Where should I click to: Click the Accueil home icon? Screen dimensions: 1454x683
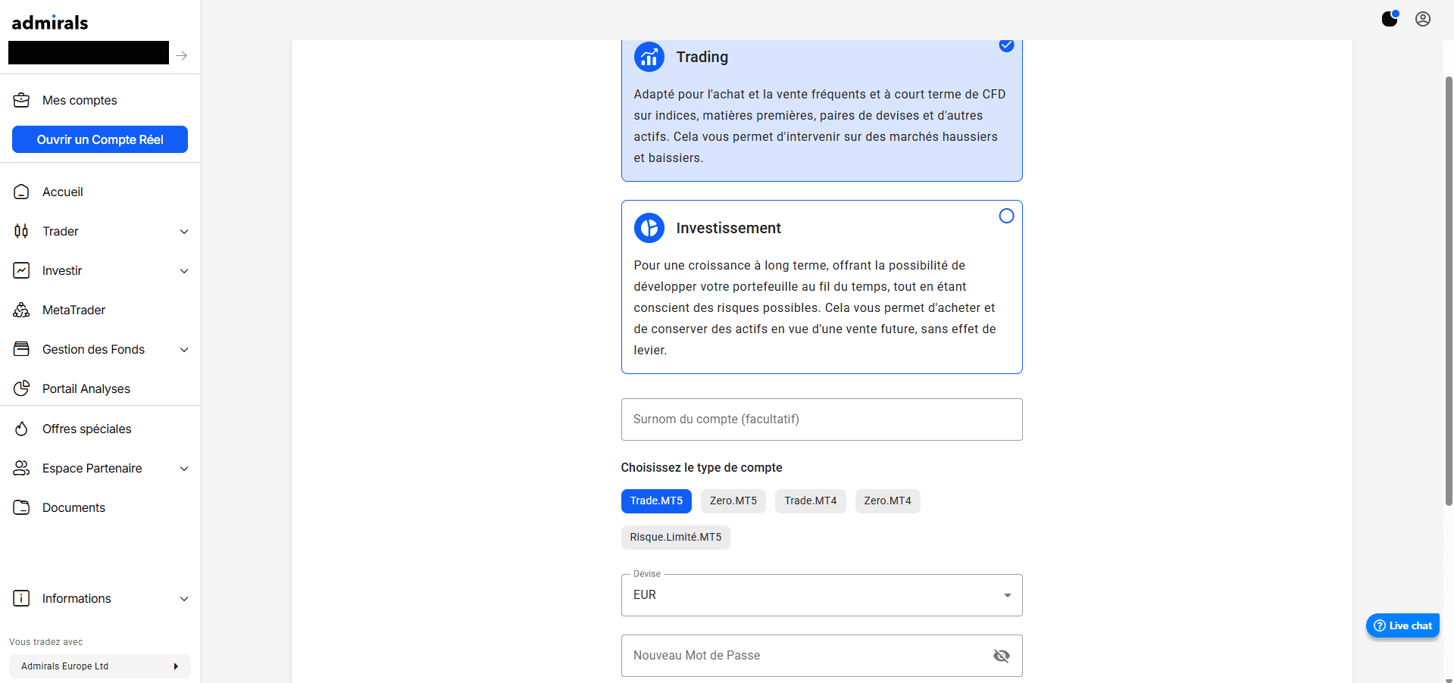[21, 192]
